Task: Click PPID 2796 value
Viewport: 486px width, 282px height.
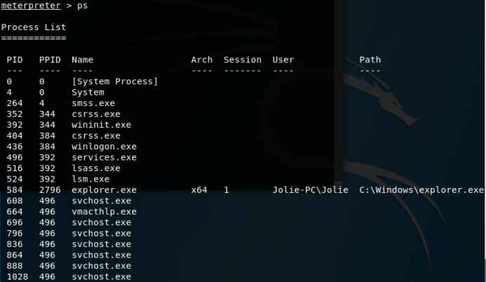Action: [x=50, y=190]
